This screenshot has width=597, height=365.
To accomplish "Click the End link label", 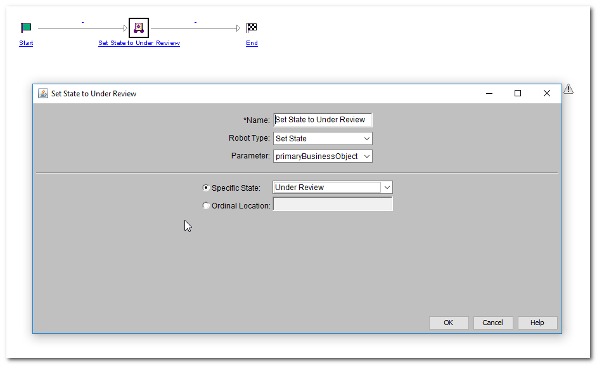I will pos(252,43).
